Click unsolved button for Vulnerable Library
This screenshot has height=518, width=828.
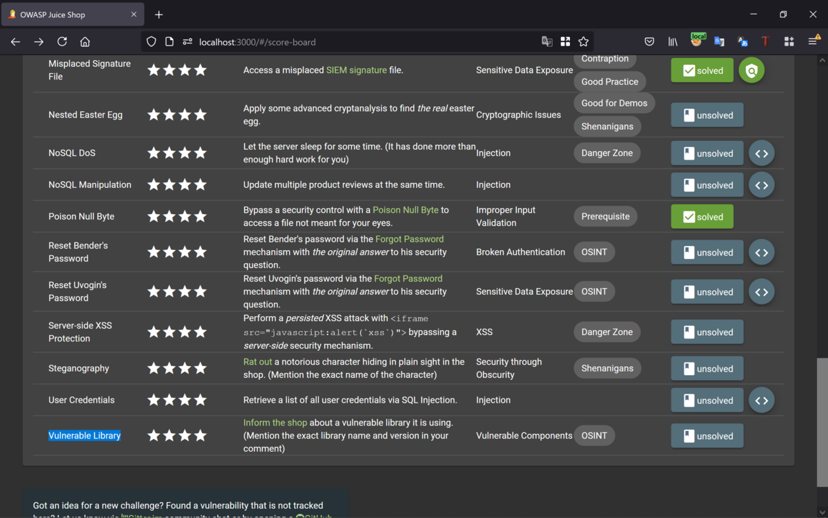coord(707,437)
